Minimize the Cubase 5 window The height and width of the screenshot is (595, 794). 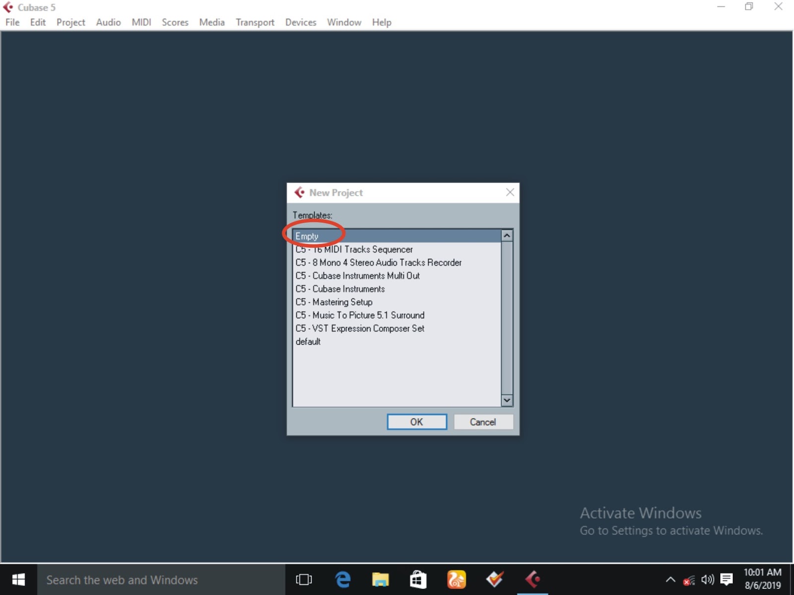tap(721, 7)
